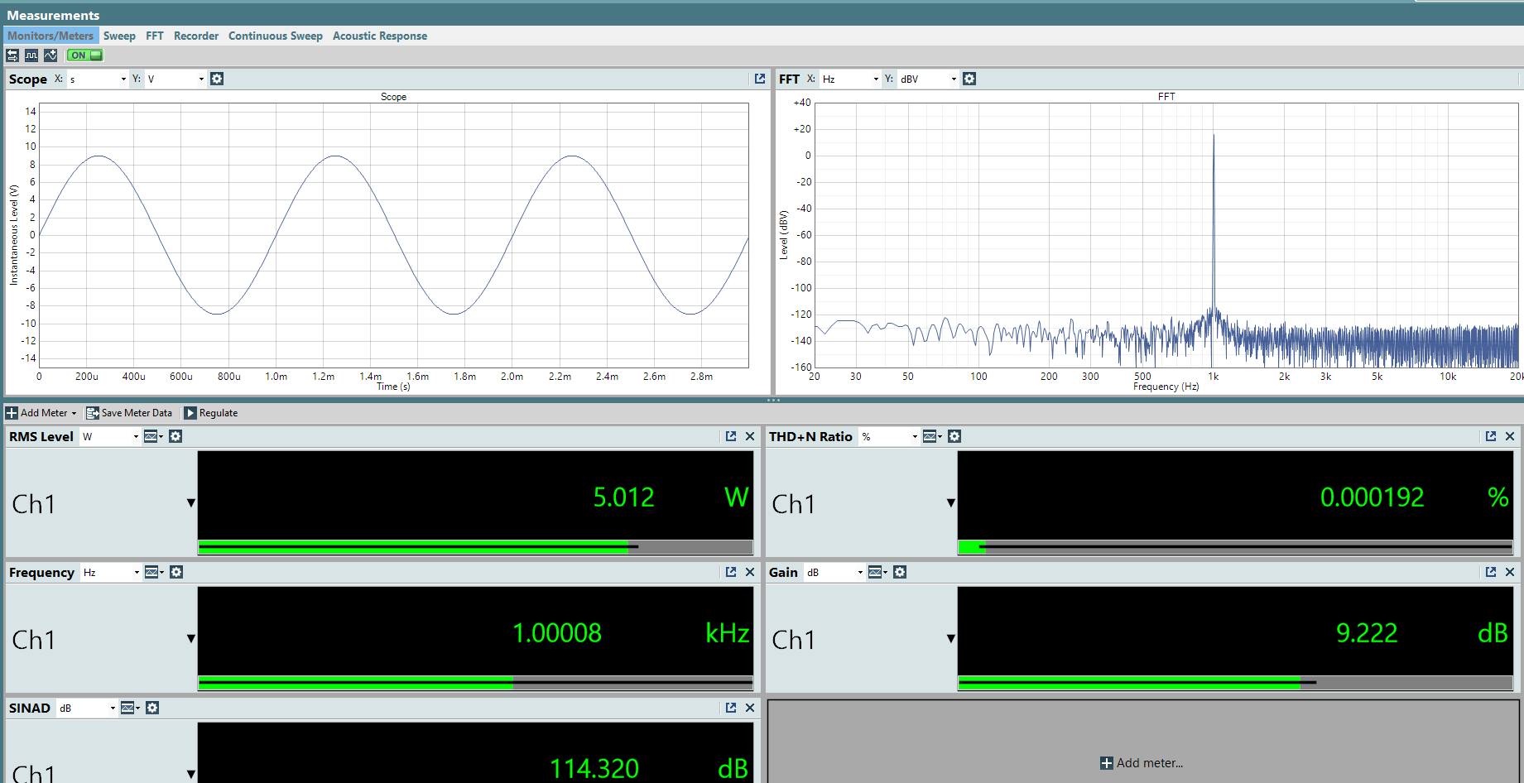Click the 9.222 dB gain reading
1524x783 pixels.
[x=1367, y=632]
